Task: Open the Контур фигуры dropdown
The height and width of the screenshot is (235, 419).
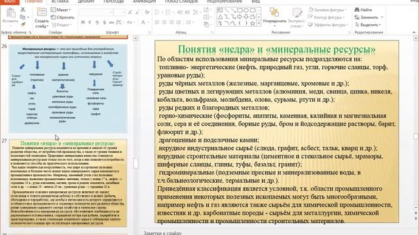Action: pyautogui.click(x=326, y=18)
